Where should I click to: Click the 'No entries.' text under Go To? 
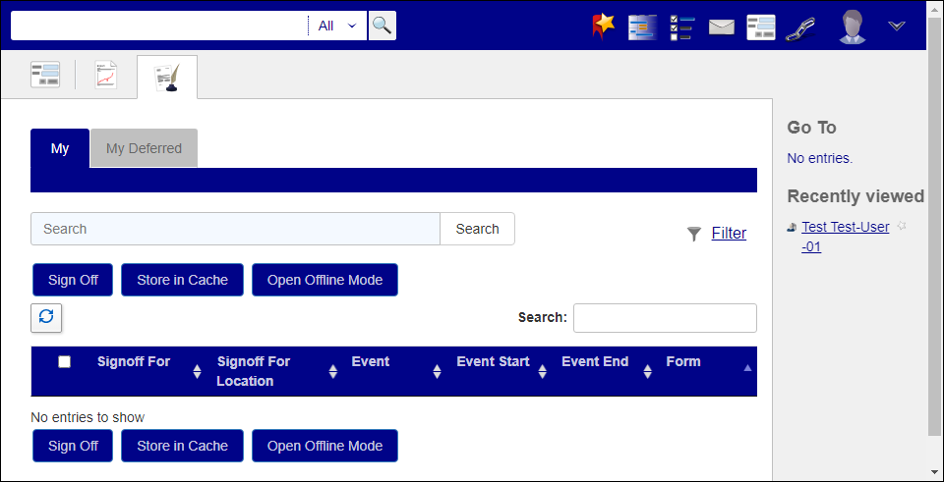click(x=819, y=159)
